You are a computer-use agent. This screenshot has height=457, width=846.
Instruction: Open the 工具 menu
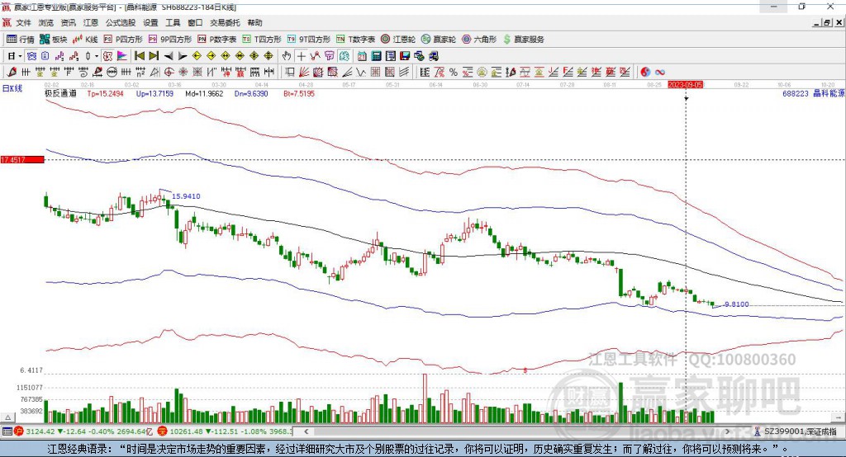pos(173,22)
